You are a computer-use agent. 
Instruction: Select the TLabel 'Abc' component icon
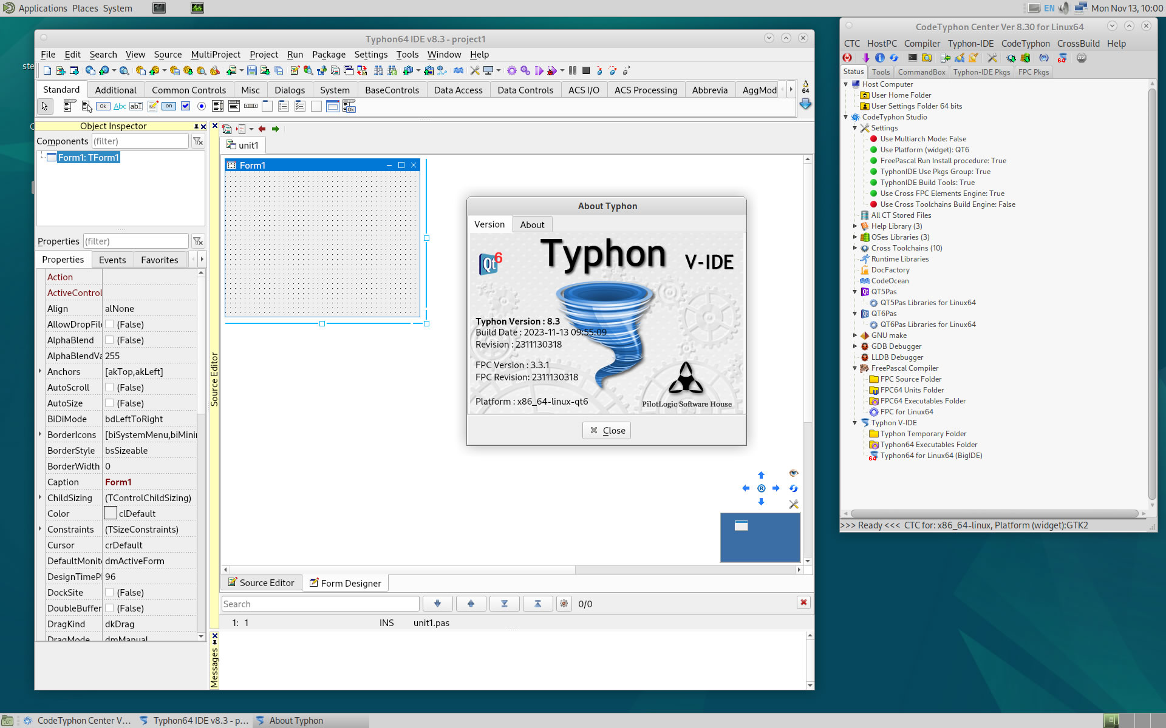(120, 106)
